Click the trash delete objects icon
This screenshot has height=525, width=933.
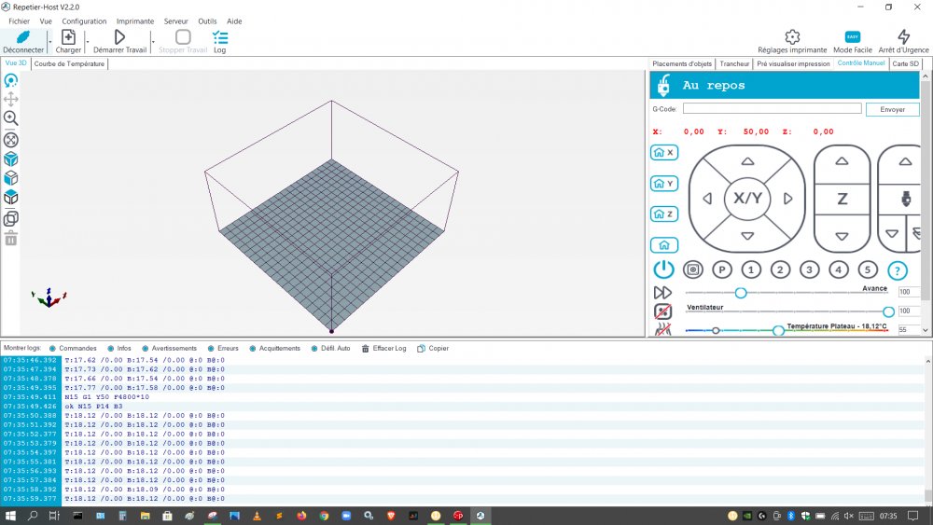click(x=10, y=239)
